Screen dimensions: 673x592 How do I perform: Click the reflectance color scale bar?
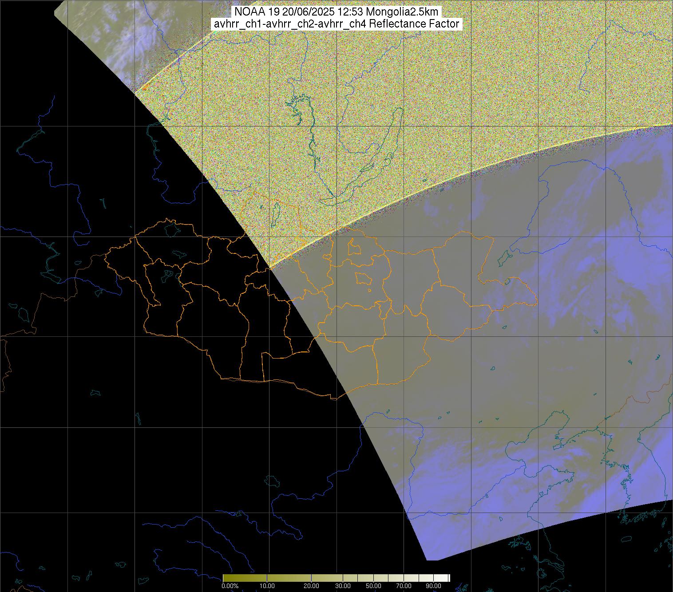click(336, 578)
